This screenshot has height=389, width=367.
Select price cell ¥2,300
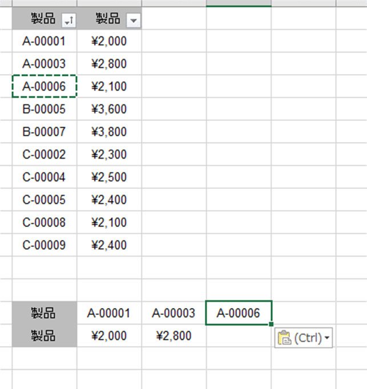(109, 155)
